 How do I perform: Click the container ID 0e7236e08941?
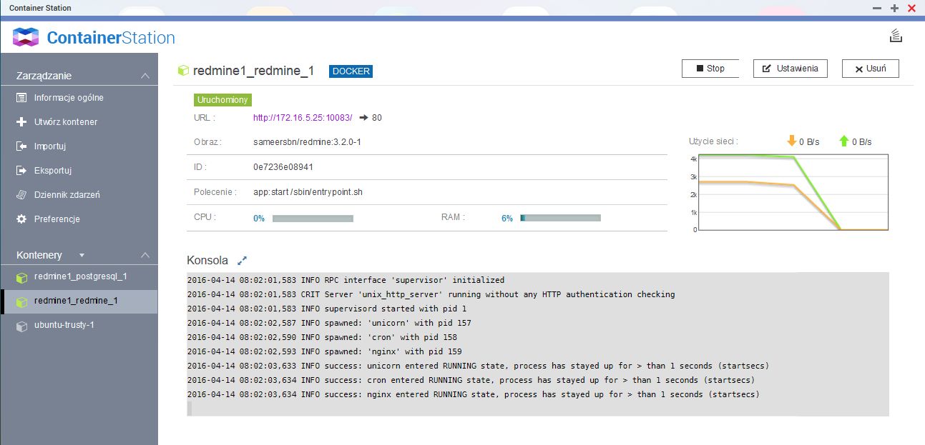[283, 167]
